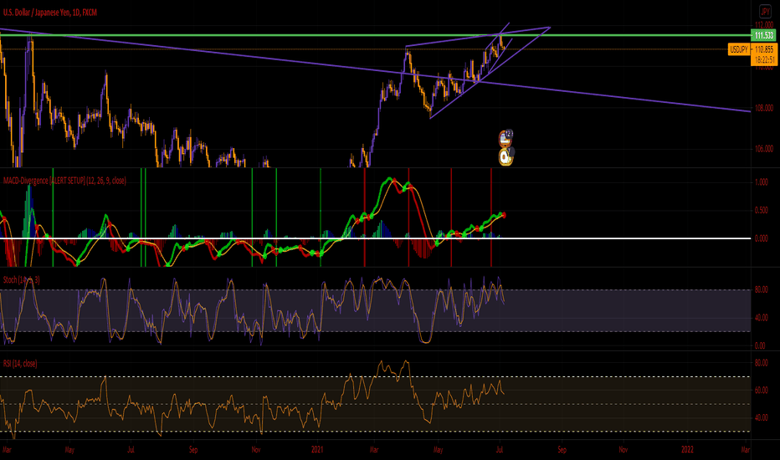780x460 pixels.
Task: Open the Stoch indicator legend
Action: point(21,280)
